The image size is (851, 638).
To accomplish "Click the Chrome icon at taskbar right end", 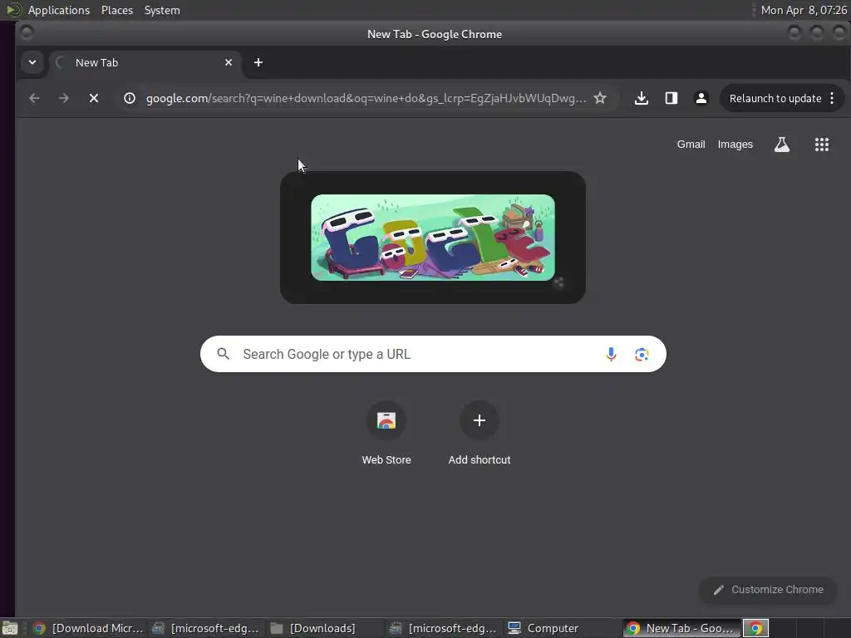I will pyautogui.click(x=755, y=628).
